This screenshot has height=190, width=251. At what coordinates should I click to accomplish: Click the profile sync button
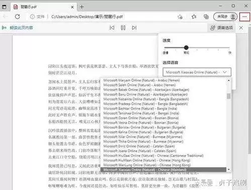coord(225,17)
